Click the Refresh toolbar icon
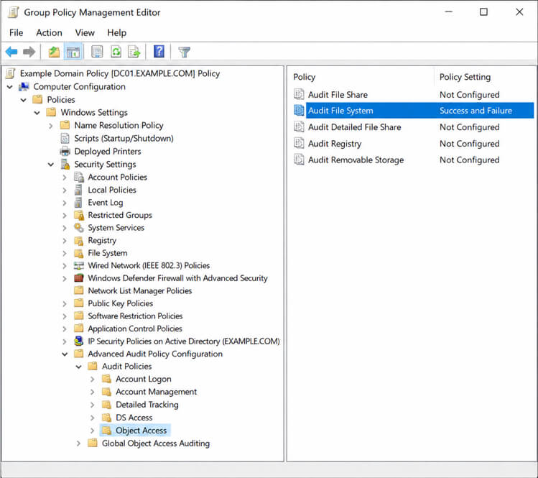 click(x=116, y=52)
